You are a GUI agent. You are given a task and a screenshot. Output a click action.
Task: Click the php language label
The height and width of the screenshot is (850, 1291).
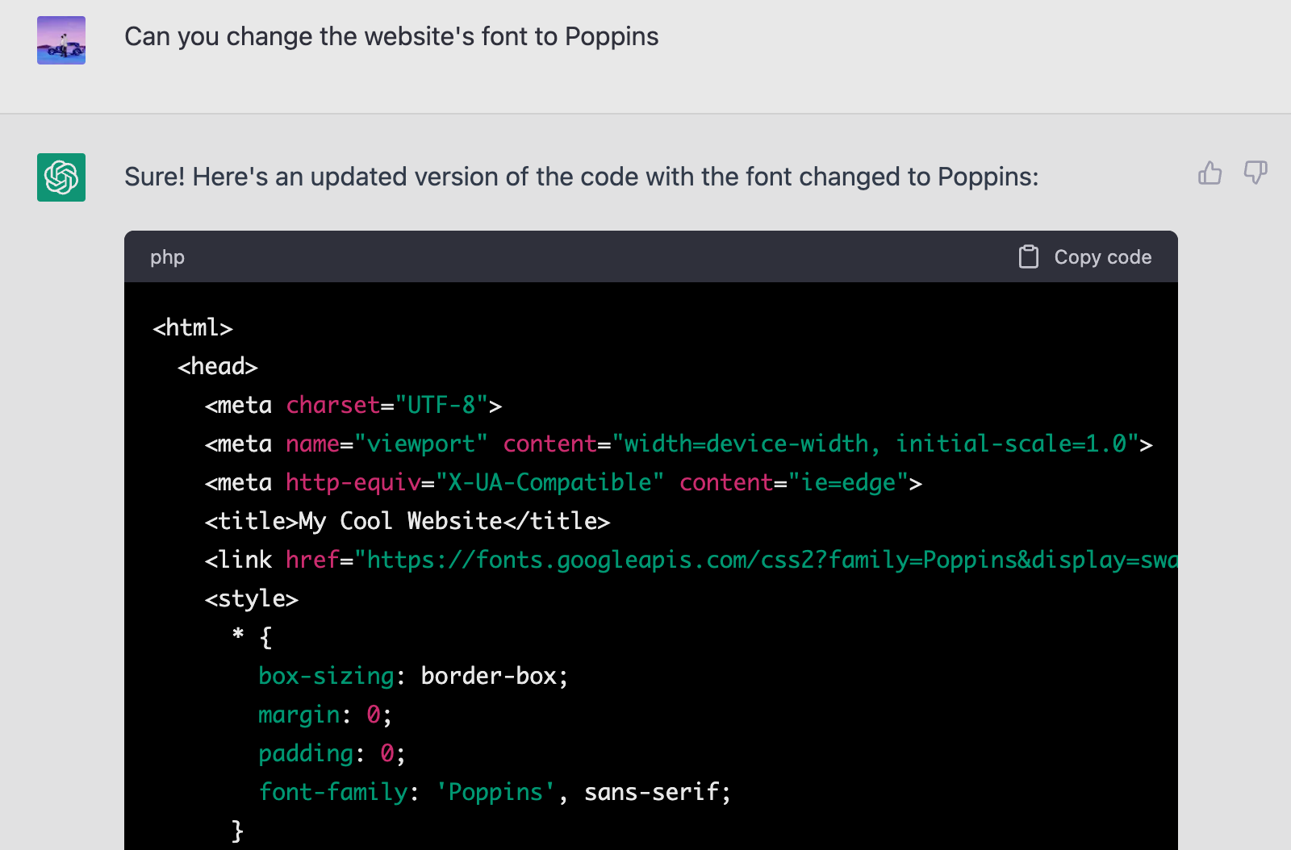pos(167,257)
